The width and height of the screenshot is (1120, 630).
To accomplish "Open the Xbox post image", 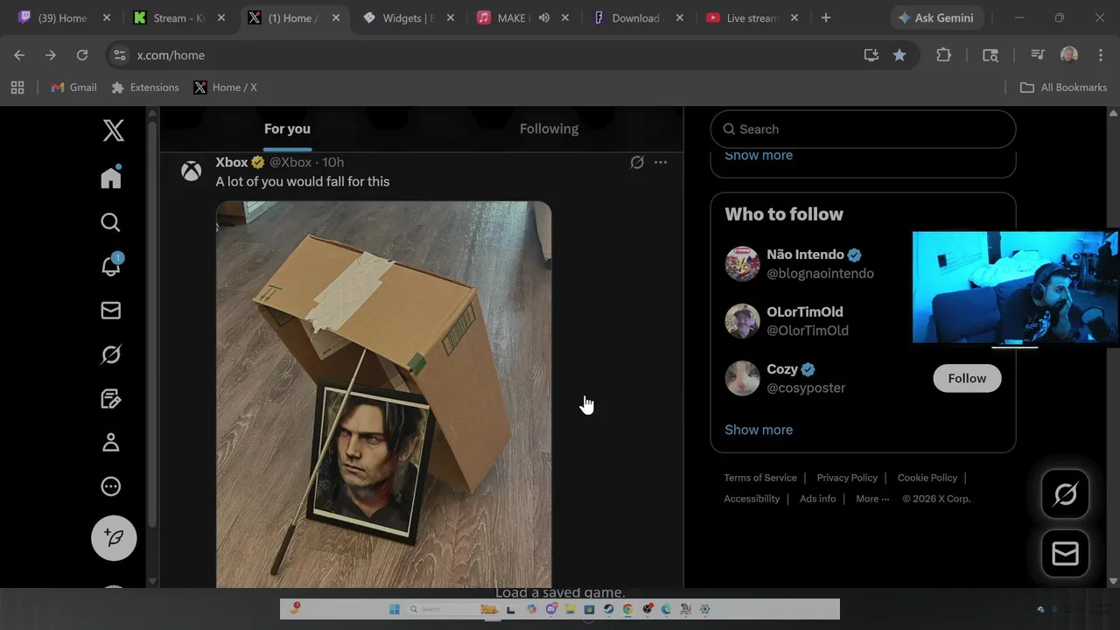I will [x=384, y=394].
